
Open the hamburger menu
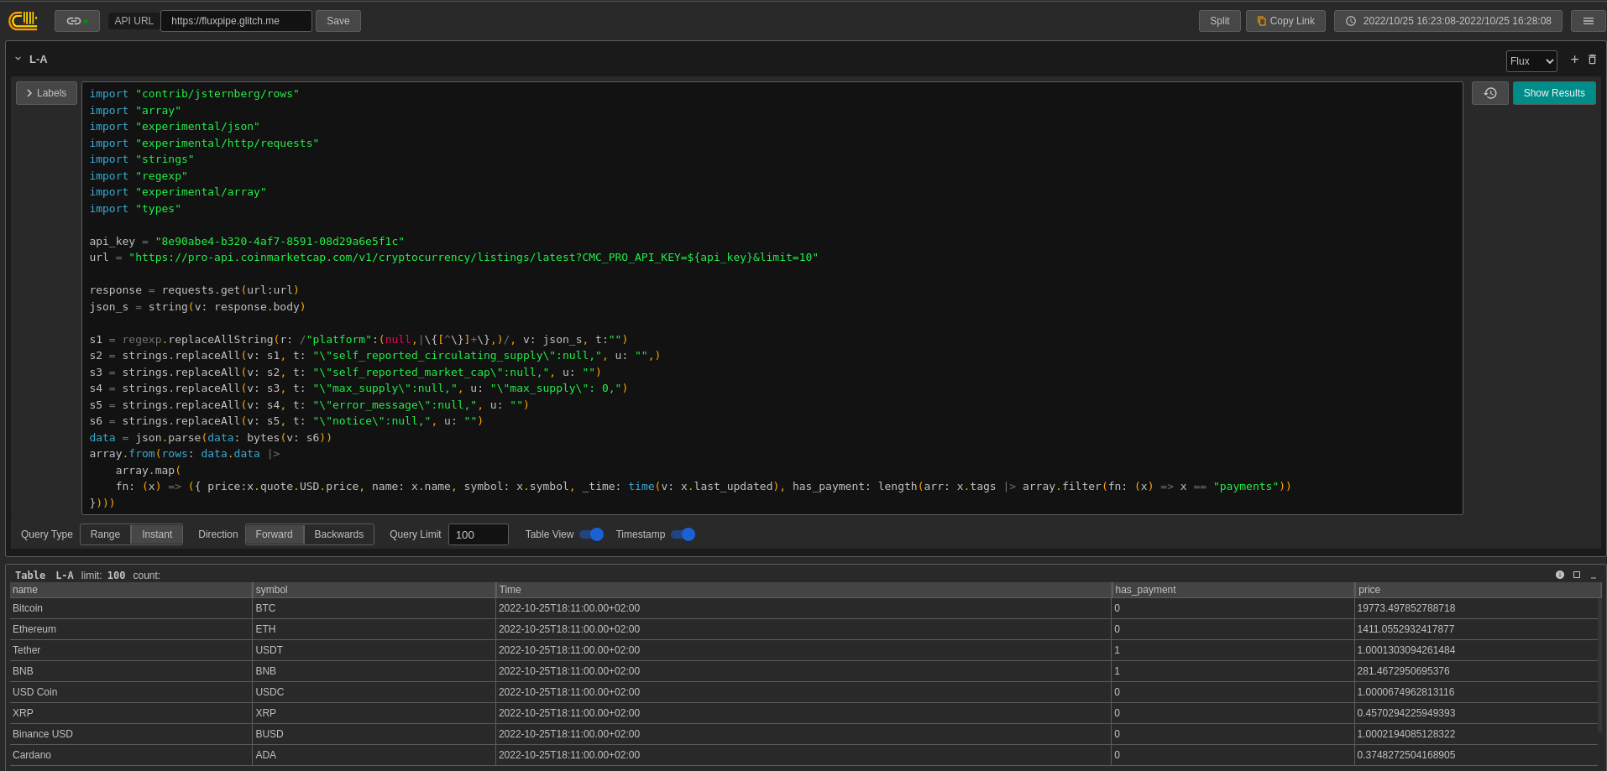(x=1588, y=21)
